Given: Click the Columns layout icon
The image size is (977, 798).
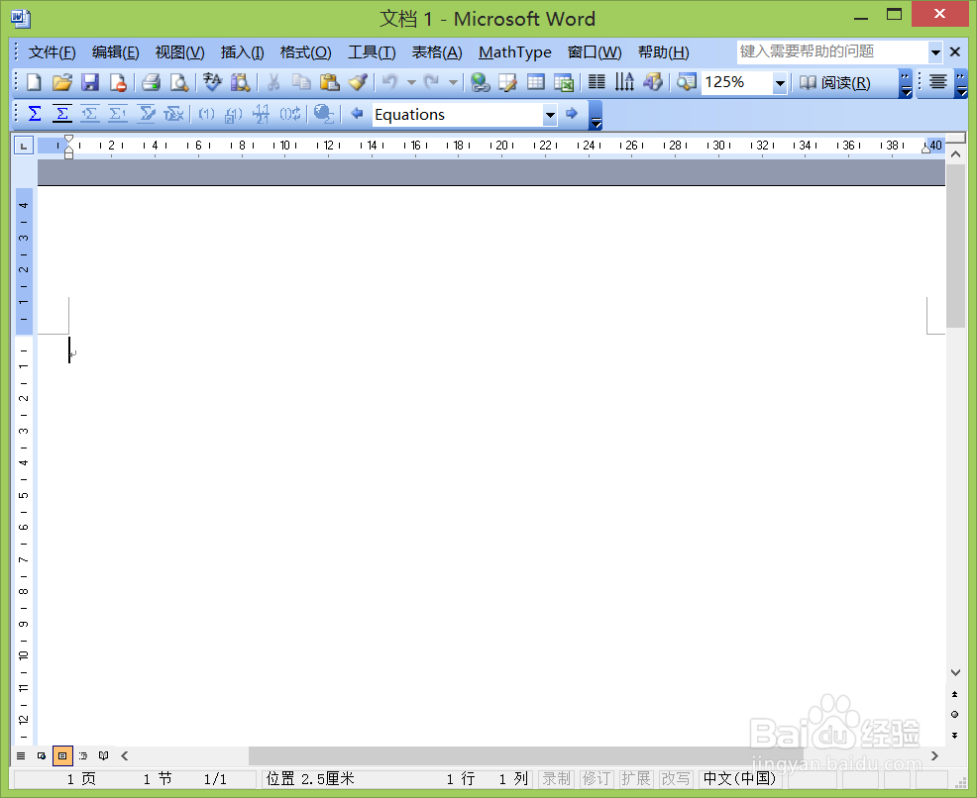Looking at the screenshot, I should coord(597,82).
